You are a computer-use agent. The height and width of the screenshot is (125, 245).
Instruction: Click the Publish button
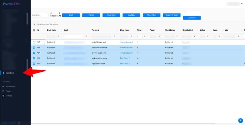point(91,15)
